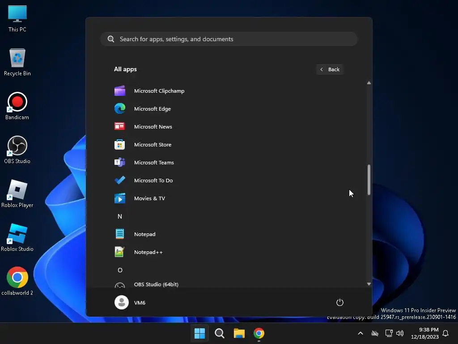This screenshot has width=458, height=344.
Task: Jump to letter O section header
Action: tap(120, 270)
